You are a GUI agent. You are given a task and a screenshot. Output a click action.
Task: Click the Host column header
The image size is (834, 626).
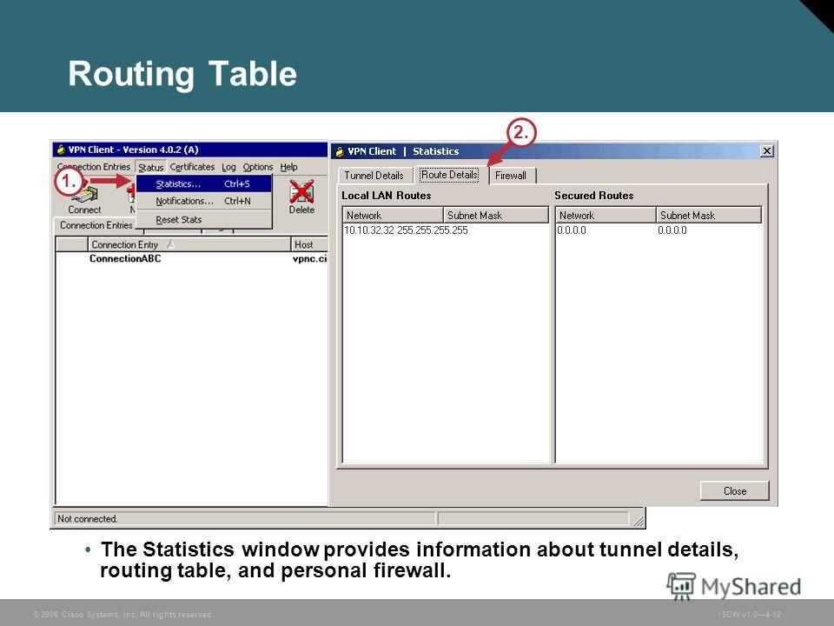[x=309, y=244]
